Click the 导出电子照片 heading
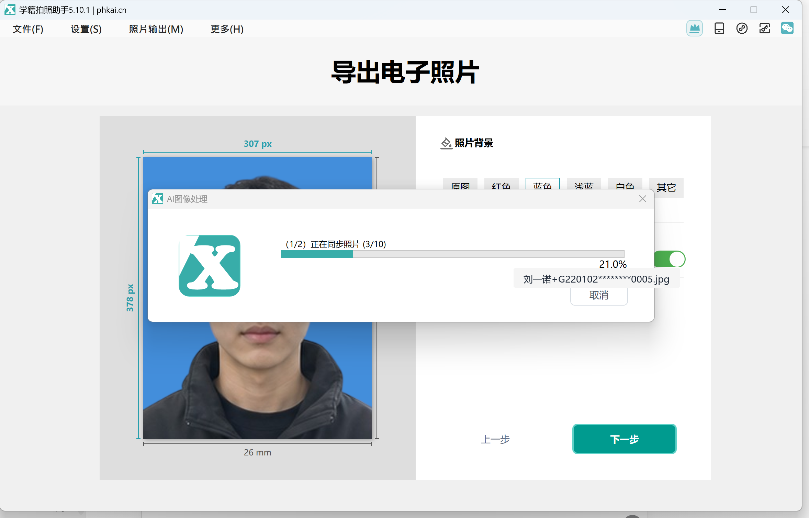 tap(405, 72)
